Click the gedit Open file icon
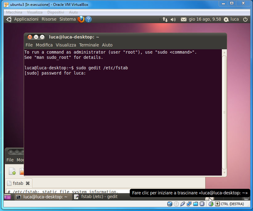The width and height of the screenshot is (253, 211). 22,171
